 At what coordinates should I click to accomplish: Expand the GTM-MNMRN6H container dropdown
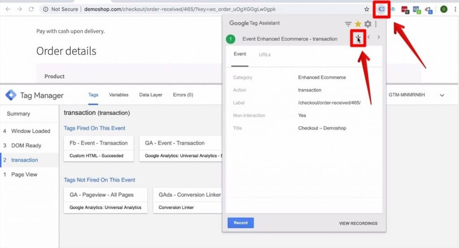[x=442, y=95]
